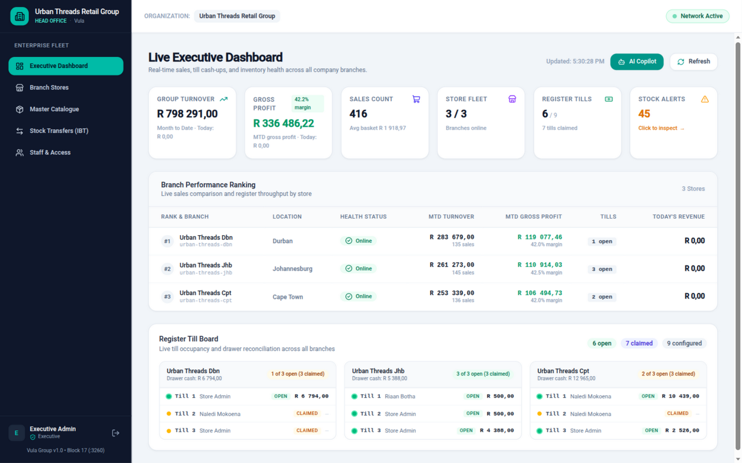Click the Online status badge for Johannesburg
Screen dimensions: 742x463
click(x=359, y=269)
